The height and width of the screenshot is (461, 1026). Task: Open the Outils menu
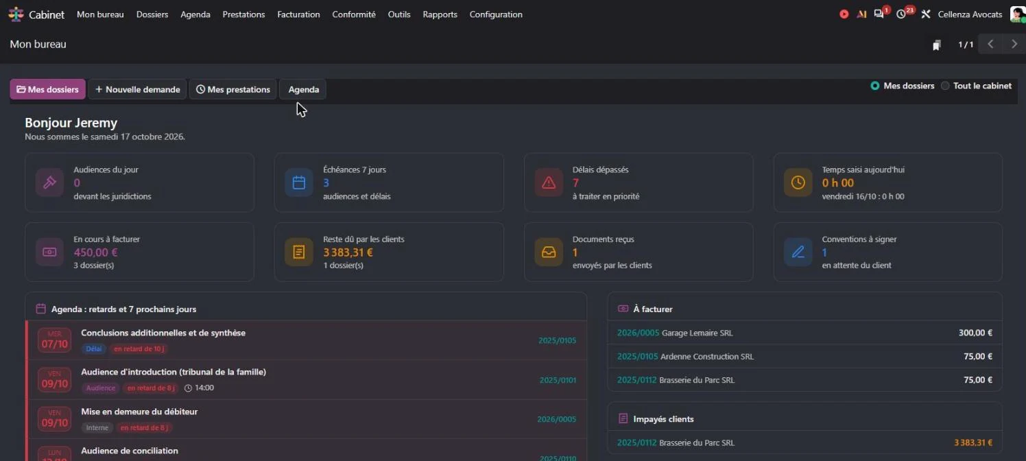click(399, 14)
